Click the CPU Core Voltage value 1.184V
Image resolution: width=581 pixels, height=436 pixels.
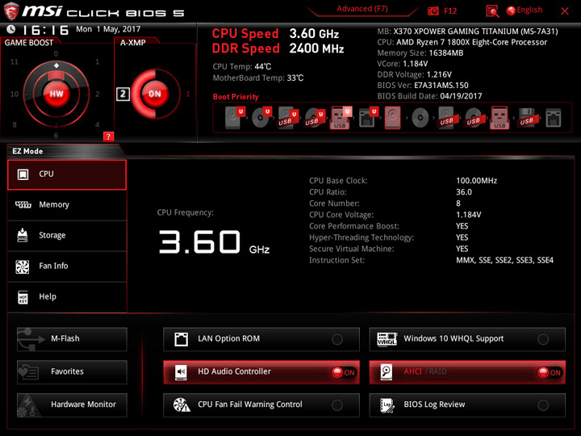(468, 215)
